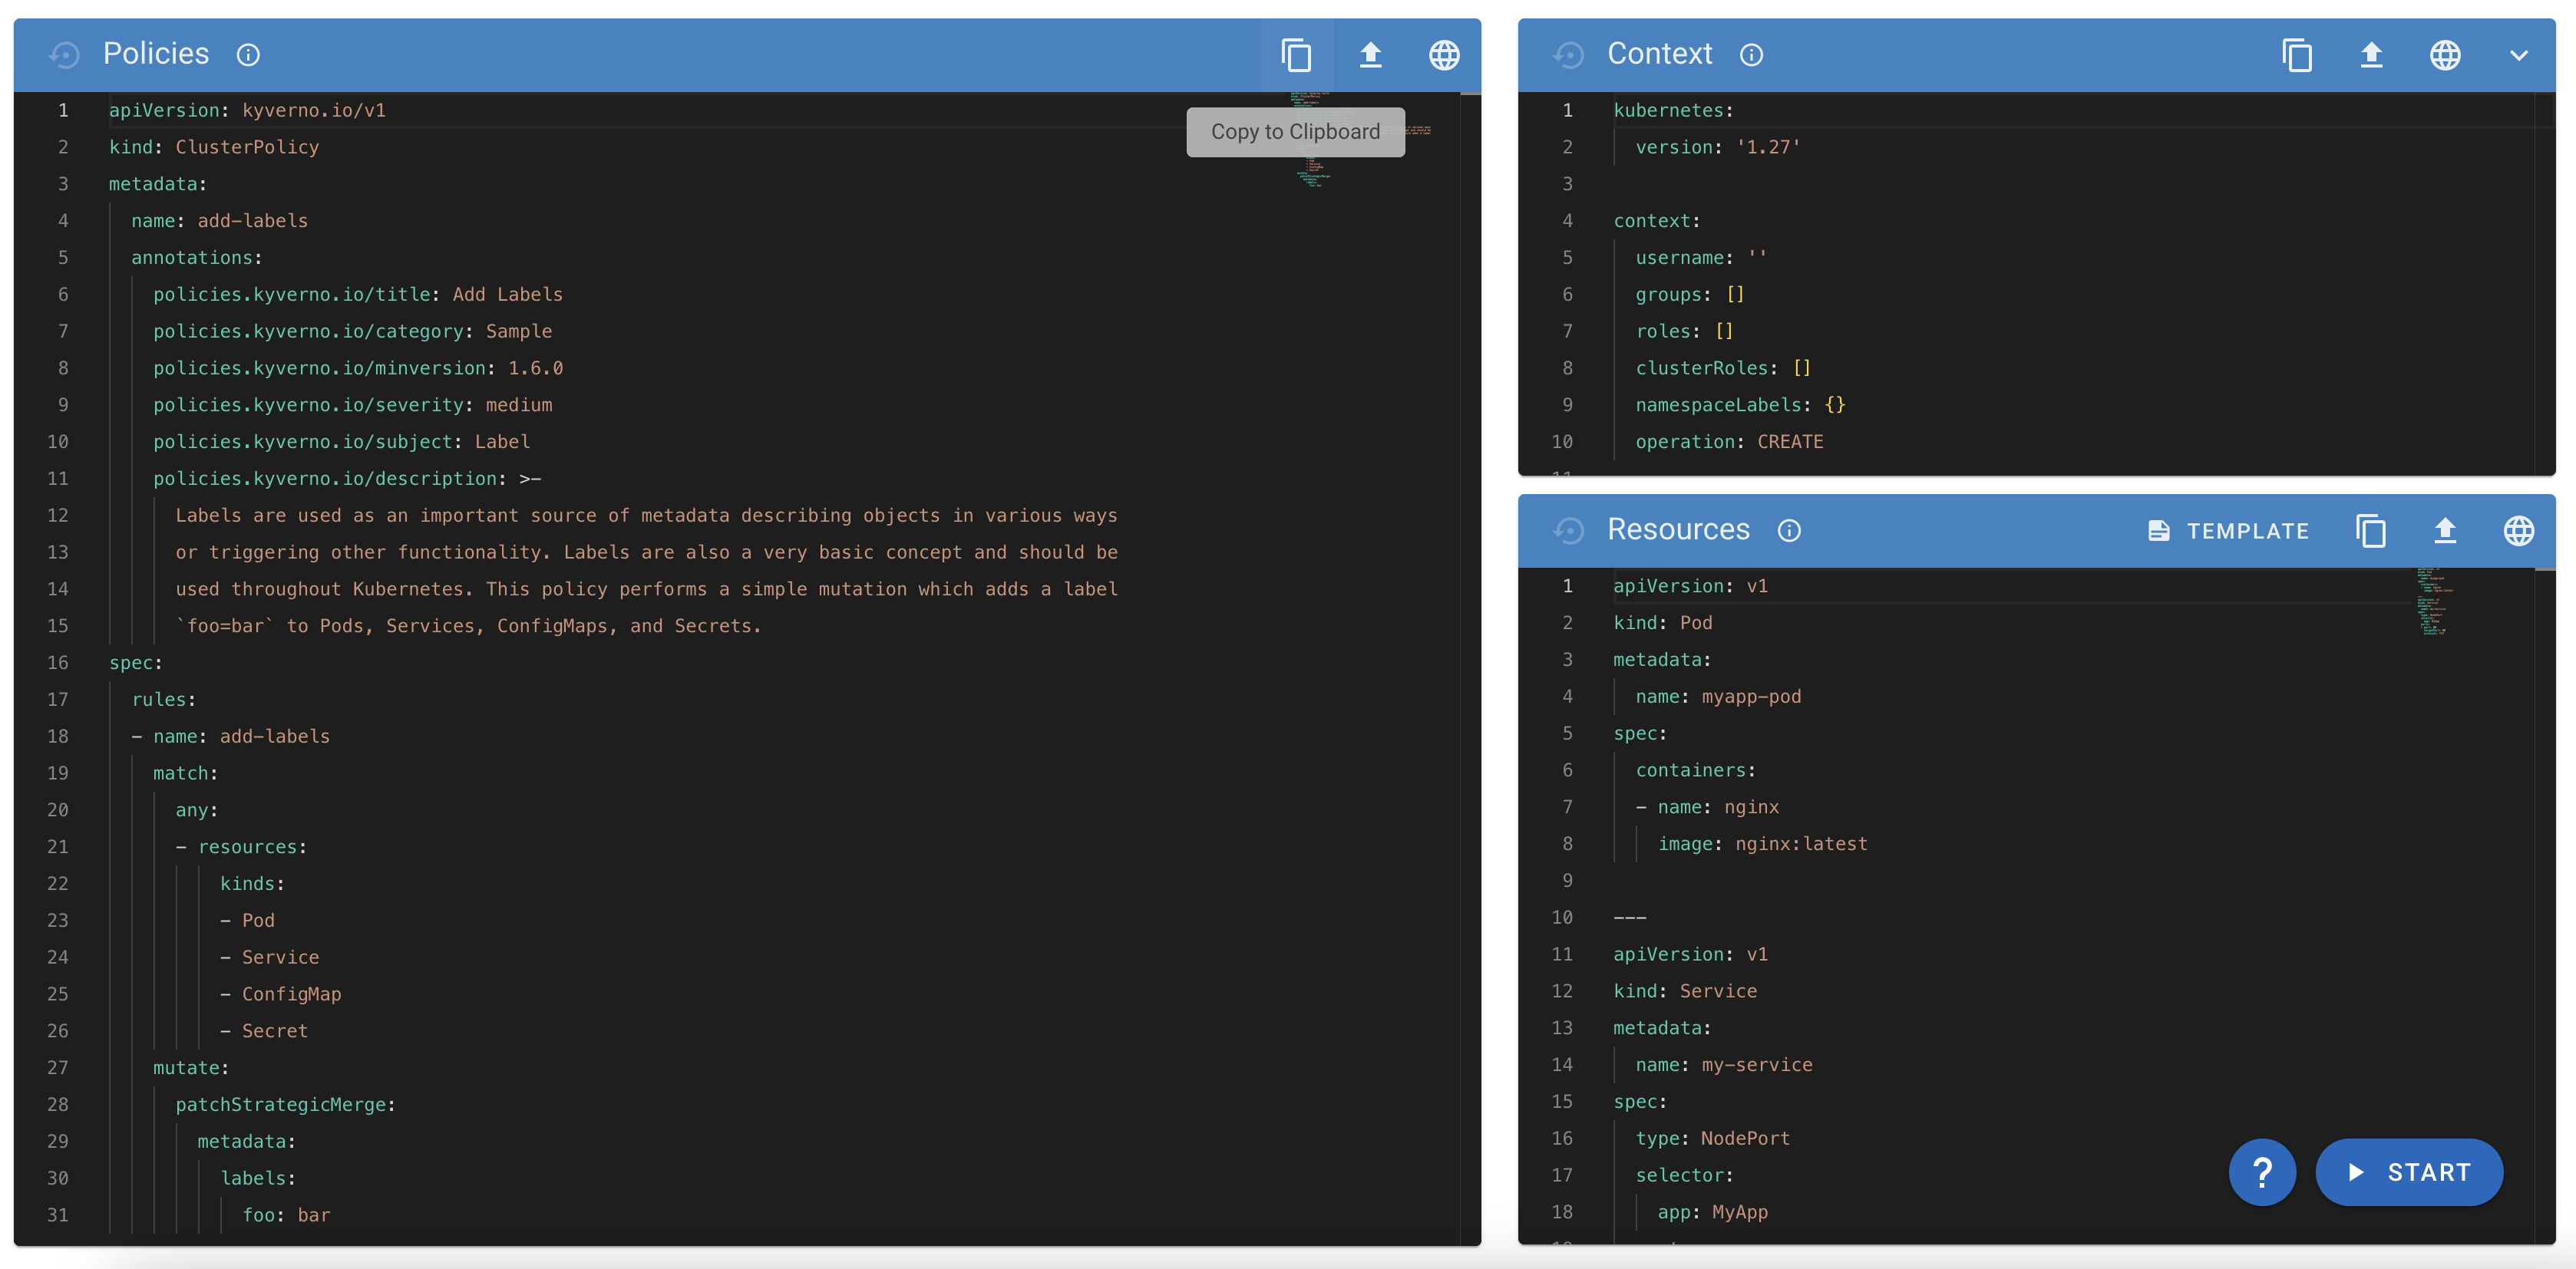The height and width of the screenshot is (1269, 2576).
Task: Open the globe loader in the Resources panel
Action: tap(2519, 531)
